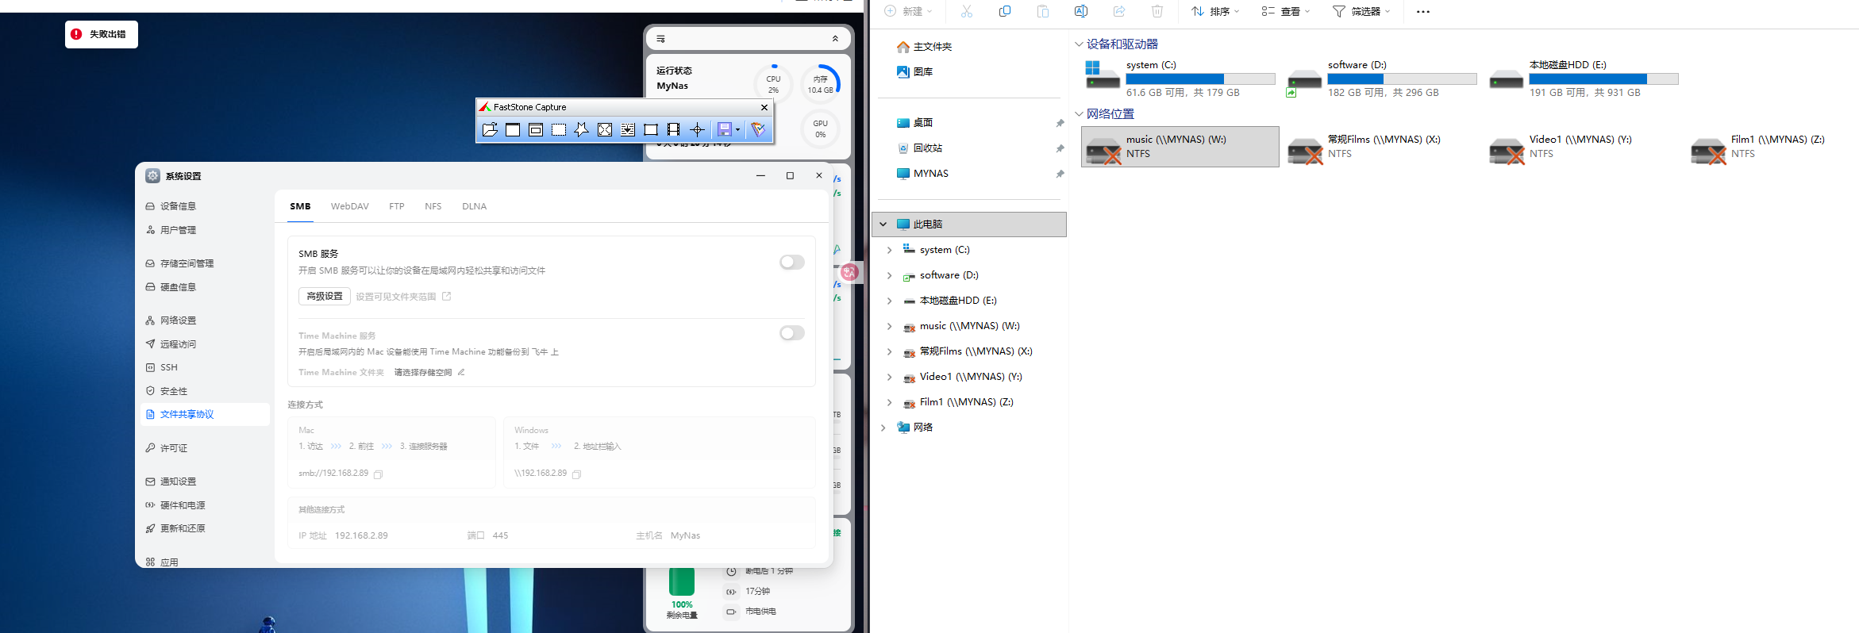This screenshot has height=633, width=1859.
Task: Switch to the WebDAV tab
Action: (350, 206)
